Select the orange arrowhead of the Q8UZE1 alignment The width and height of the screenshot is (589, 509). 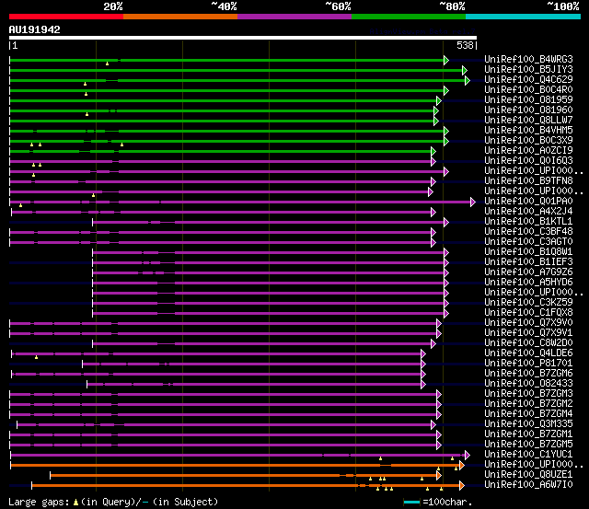[439, 476]
